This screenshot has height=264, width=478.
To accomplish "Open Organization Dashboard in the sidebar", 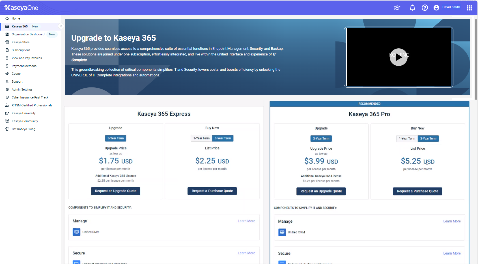I will click(x=28, y=34).
